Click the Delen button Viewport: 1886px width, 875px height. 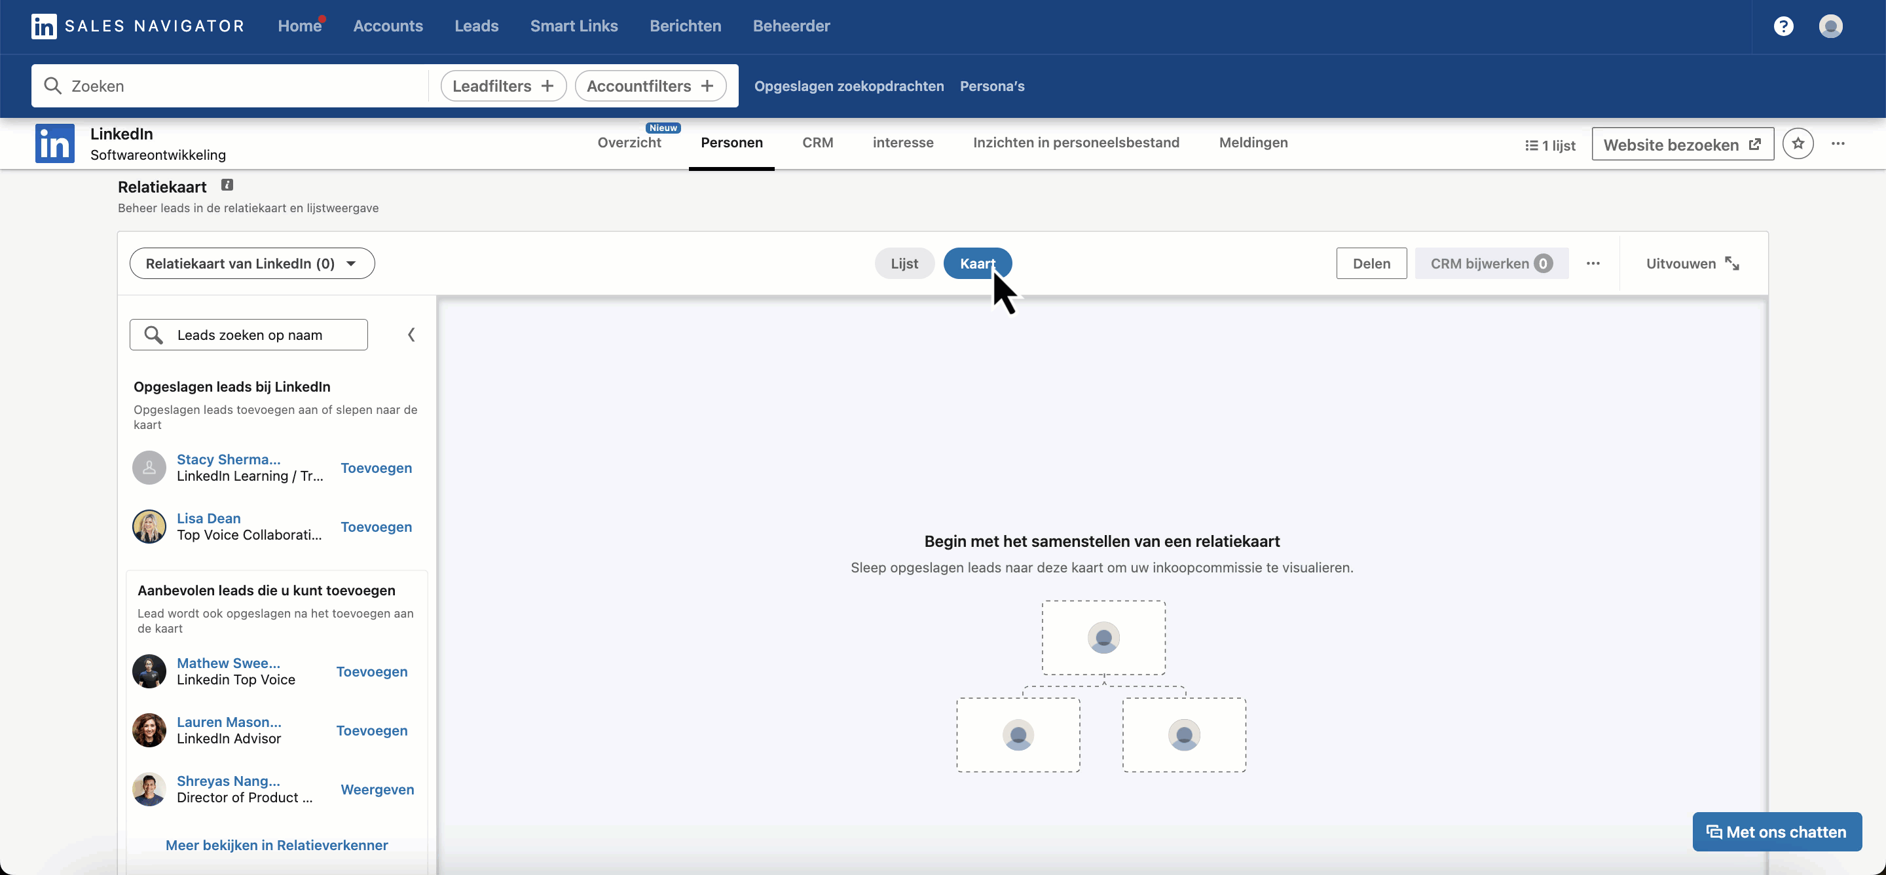point(1371,263)
